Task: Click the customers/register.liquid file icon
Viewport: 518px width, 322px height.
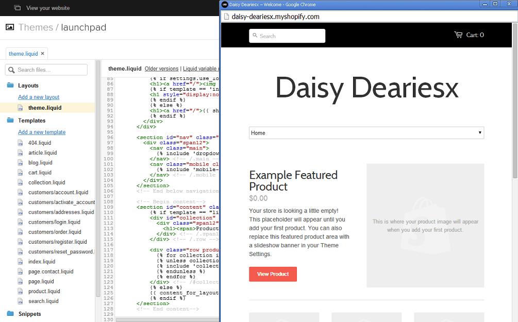Action: click(x=20, y=242)
